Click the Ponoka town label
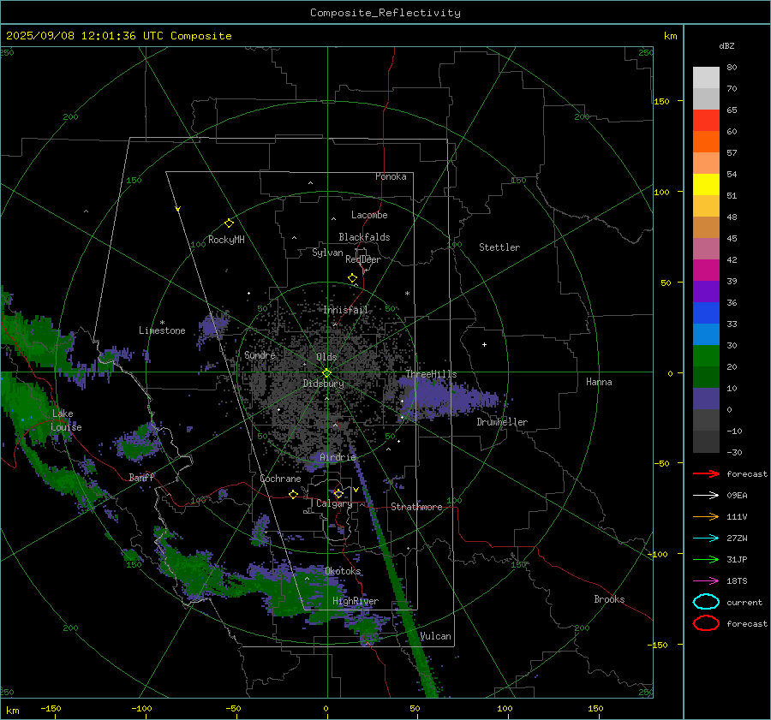Viewport: 771px width, 720px height. [391, 176]
